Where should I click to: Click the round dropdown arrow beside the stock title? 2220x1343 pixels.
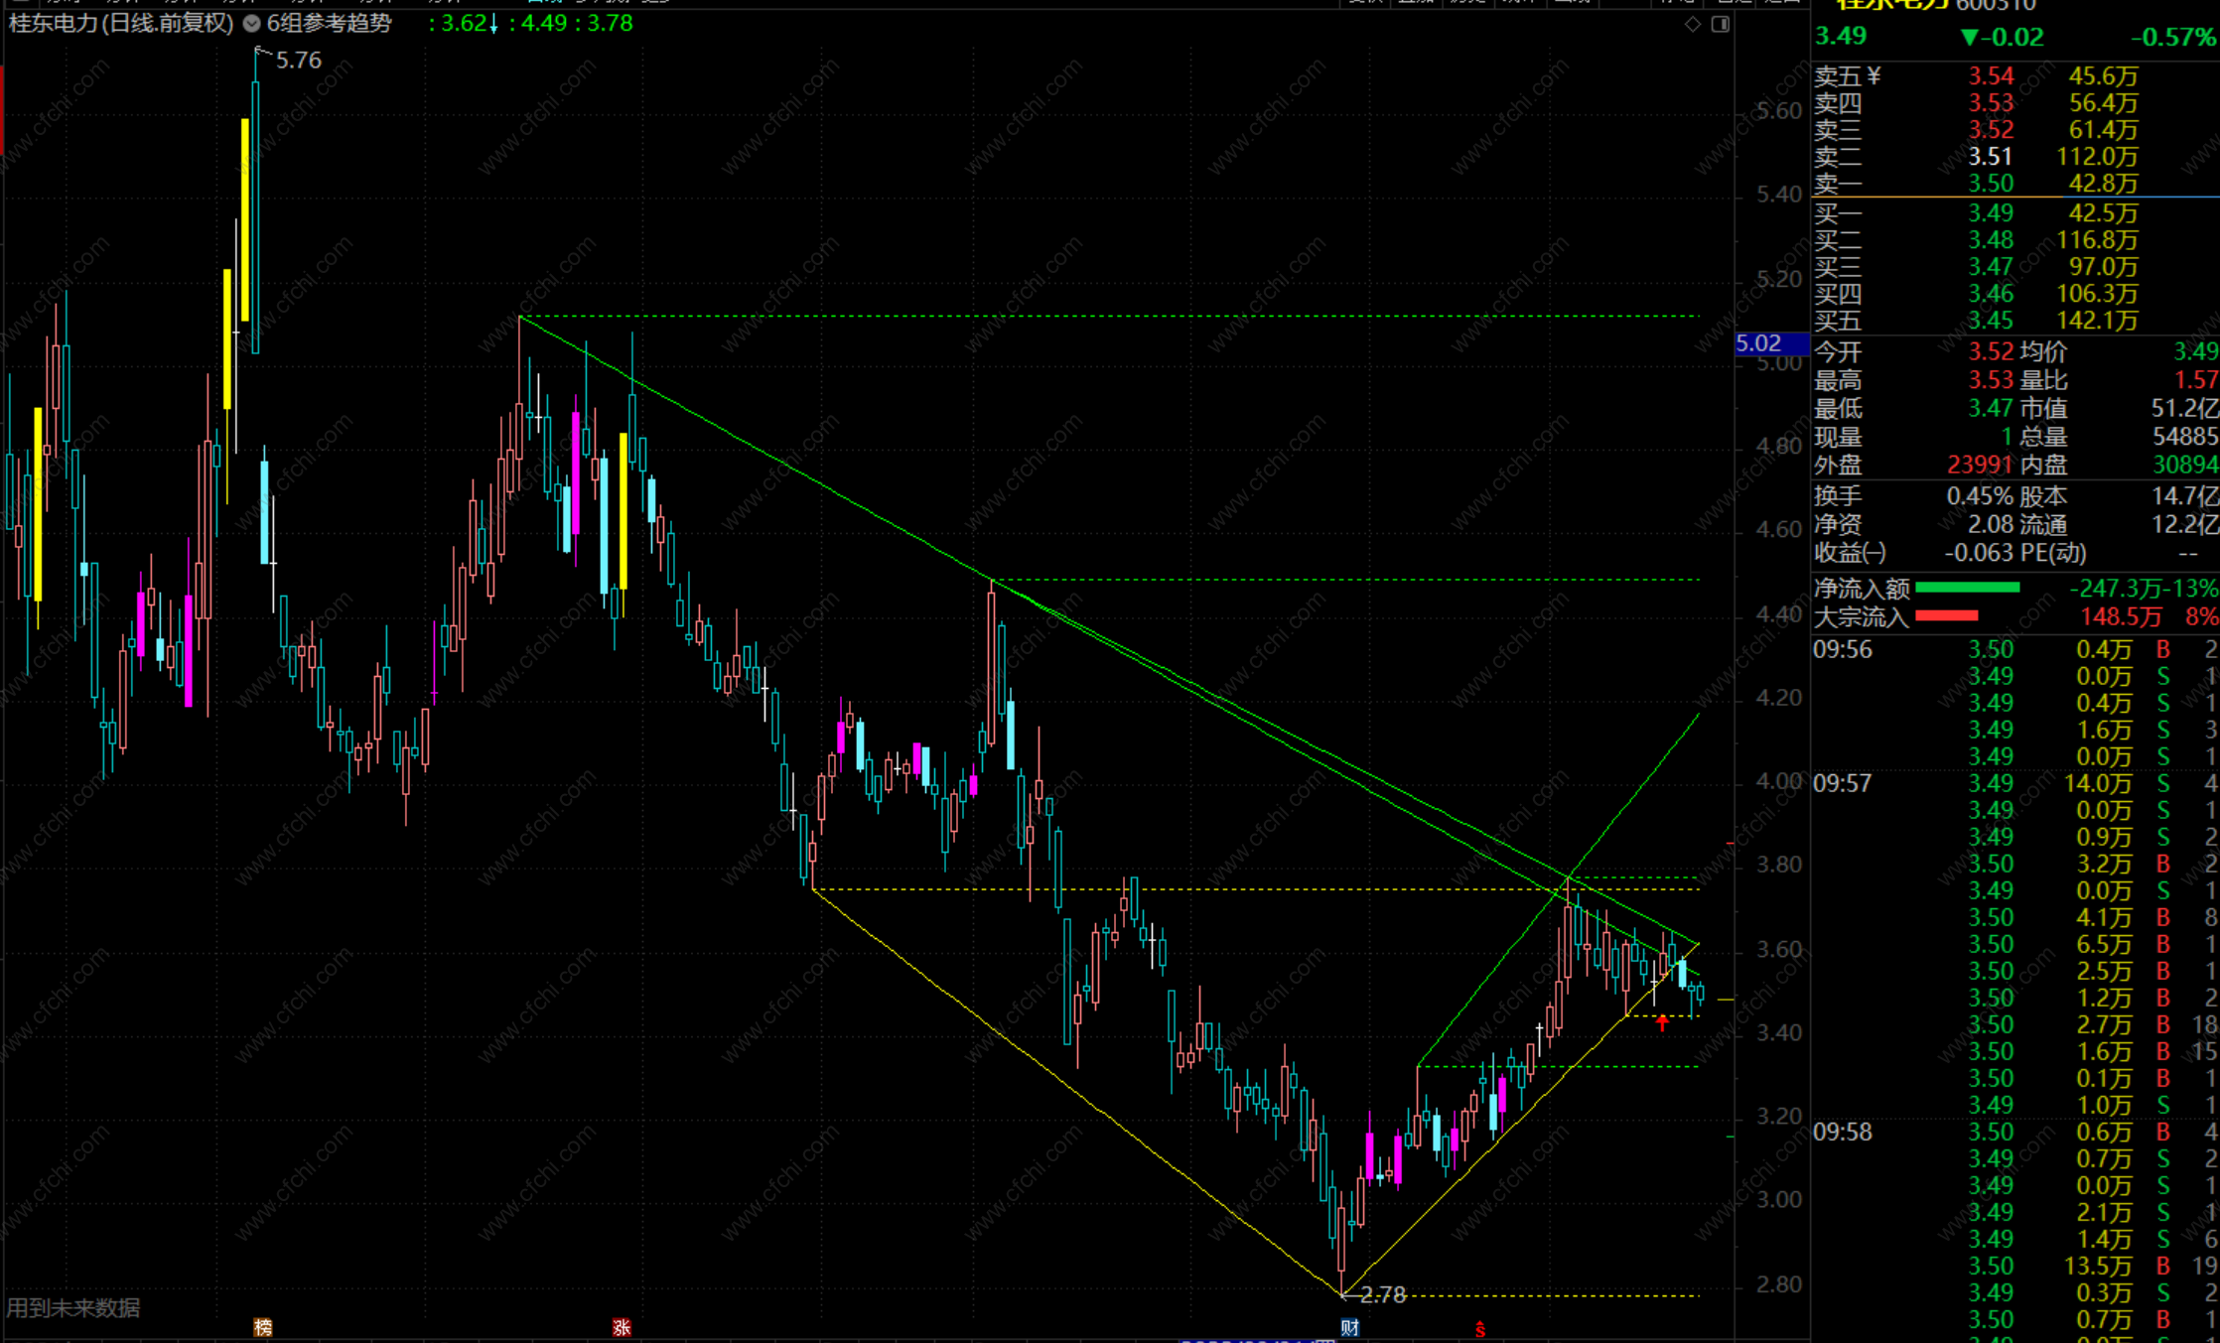(251, 23)
